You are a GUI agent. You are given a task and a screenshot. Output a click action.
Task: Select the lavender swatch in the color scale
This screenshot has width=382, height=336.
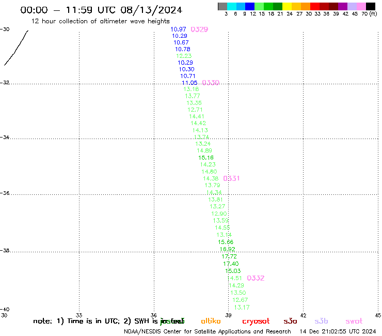click(352, 6)
